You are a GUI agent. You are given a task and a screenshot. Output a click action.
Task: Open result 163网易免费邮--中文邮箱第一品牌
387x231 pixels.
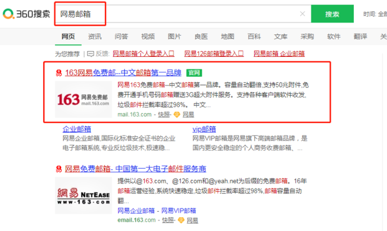coord(123,72)
